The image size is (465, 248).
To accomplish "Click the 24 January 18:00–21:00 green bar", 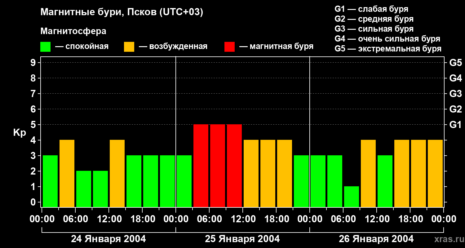I will (151, 181).
